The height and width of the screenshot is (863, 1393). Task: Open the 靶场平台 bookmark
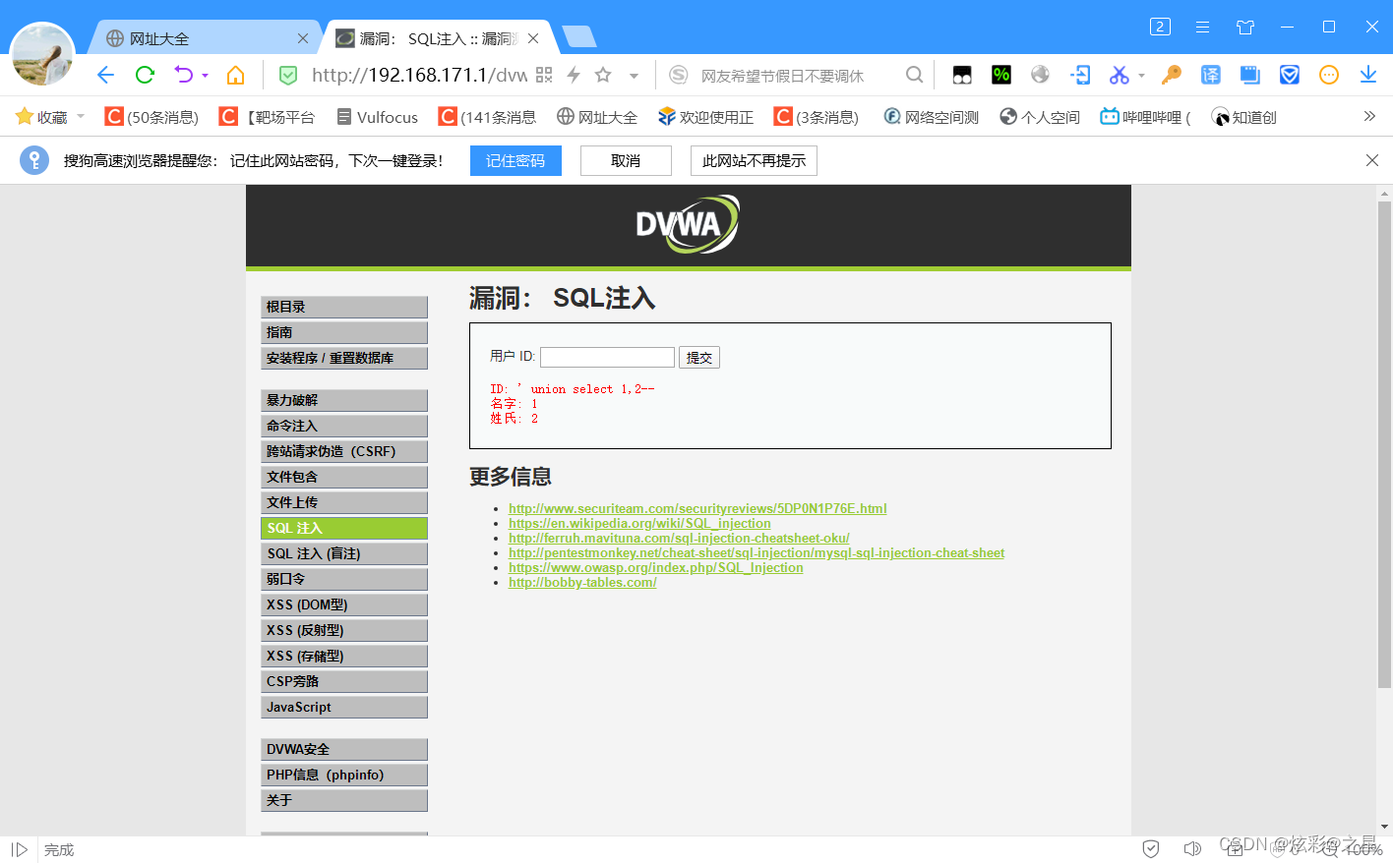[267, 117]
